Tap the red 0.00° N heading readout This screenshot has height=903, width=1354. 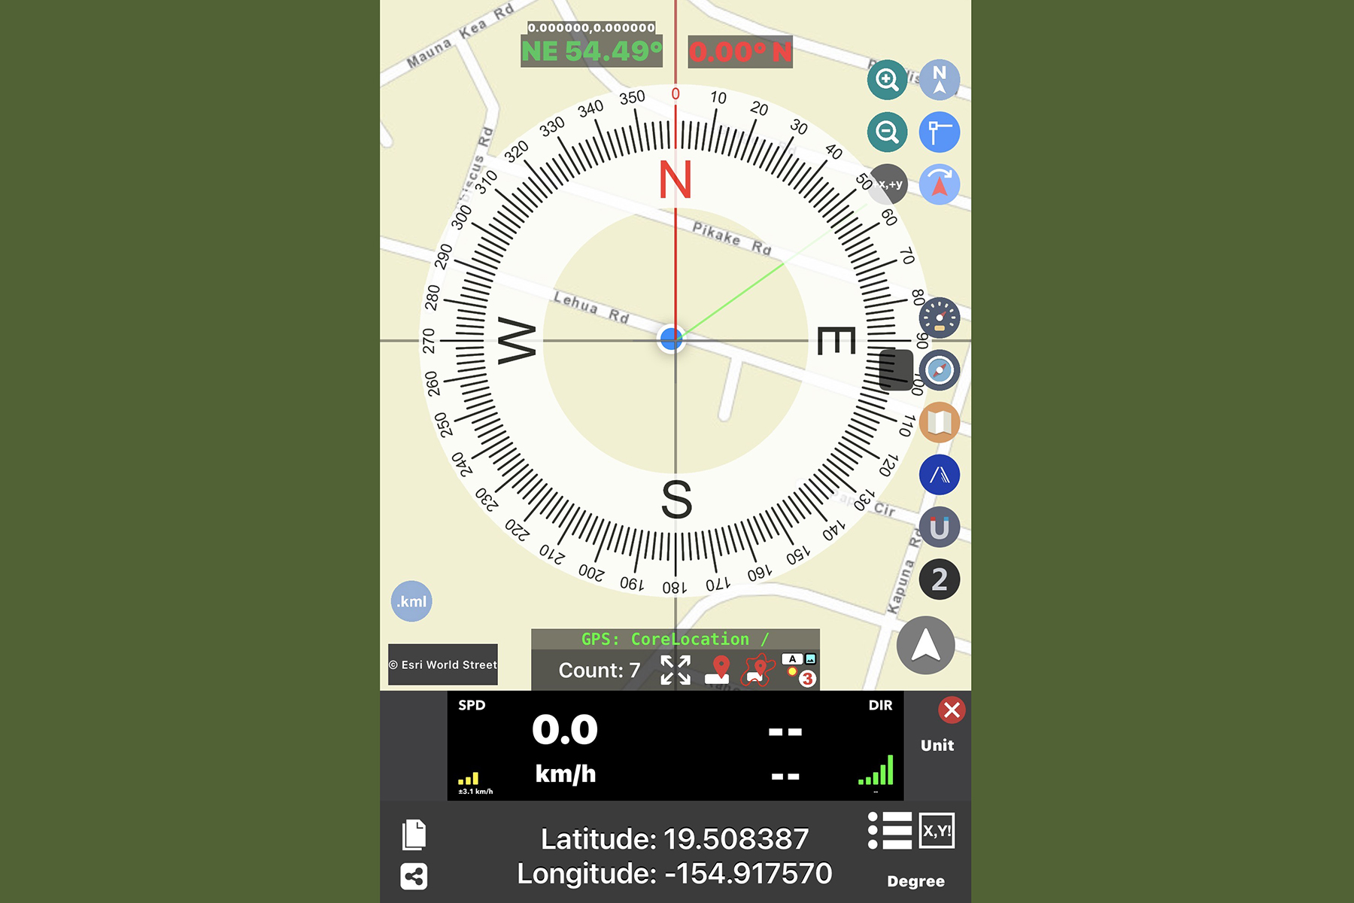740,52
